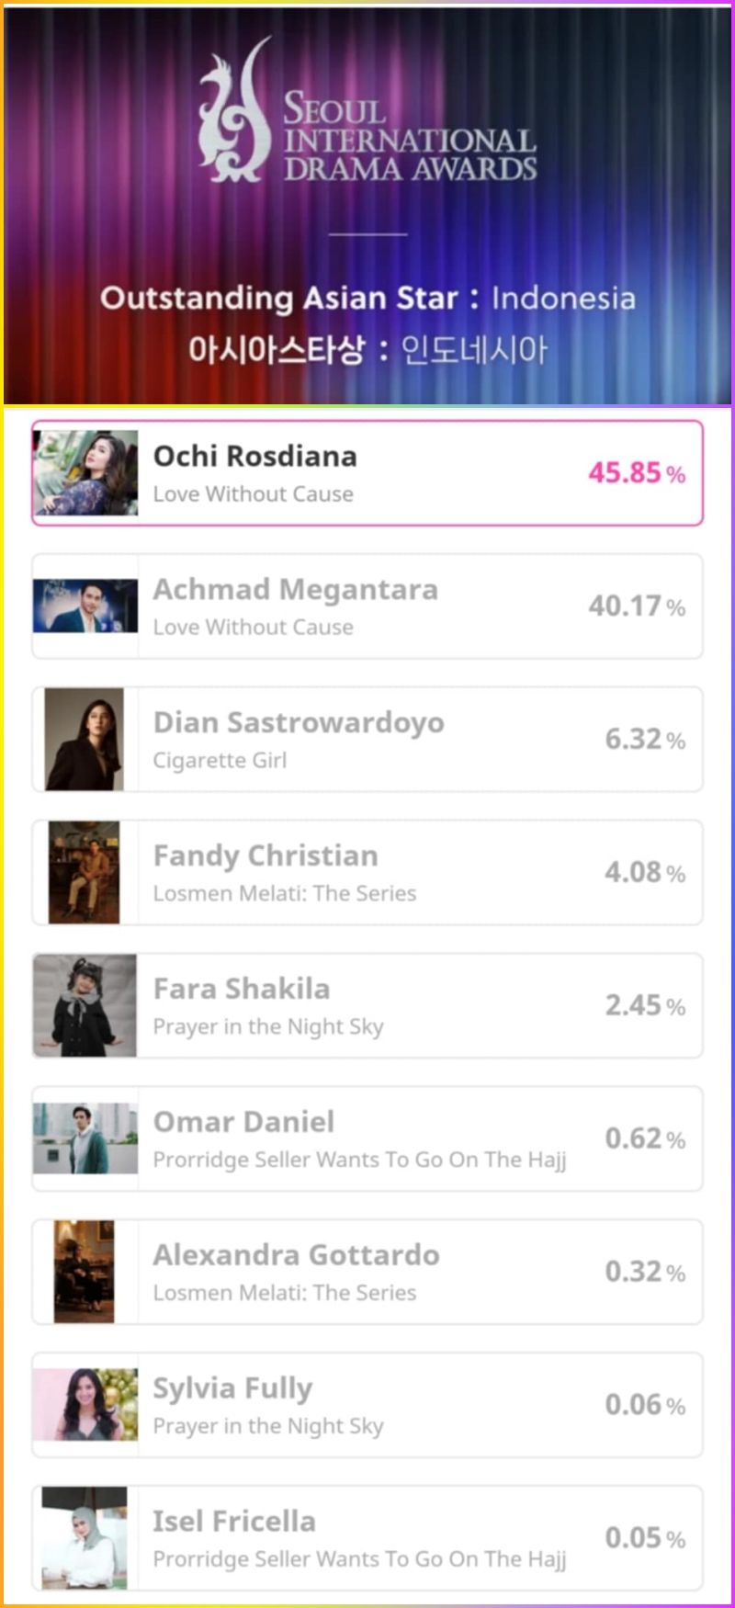Click the Outstanding Asian Star: Indonesia heading
The width and height of the screenshot is (735, 1608).
click(x=367, y=298)
